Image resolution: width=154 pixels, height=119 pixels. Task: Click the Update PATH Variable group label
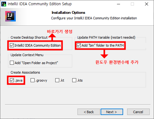point(106,37)
